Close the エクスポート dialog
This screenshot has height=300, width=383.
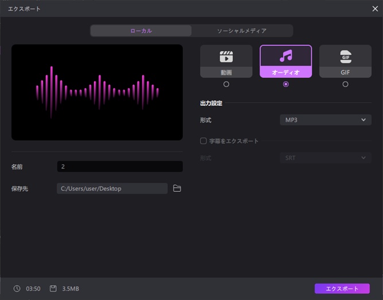(x=375, y=9)
